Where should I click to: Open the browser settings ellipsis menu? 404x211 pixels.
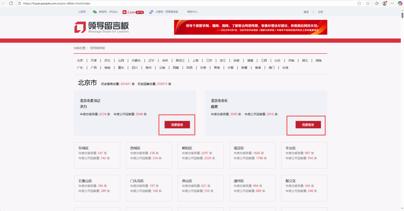392,3
